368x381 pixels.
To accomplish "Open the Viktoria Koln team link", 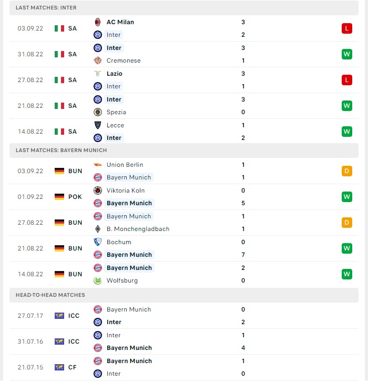I will (126, 190).
